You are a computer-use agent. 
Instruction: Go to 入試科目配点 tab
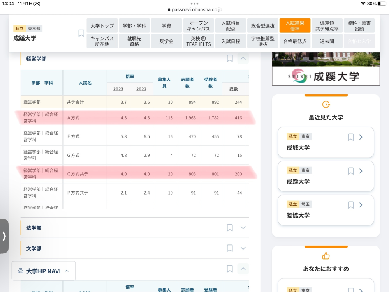click(231, 26)
